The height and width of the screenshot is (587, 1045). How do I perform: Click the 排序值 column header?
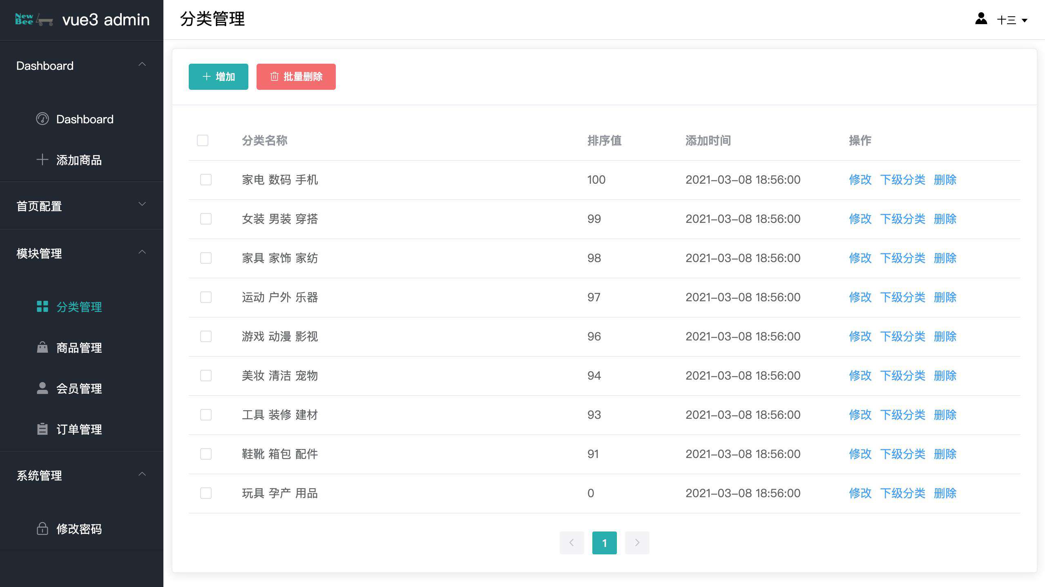pos(605,140)
